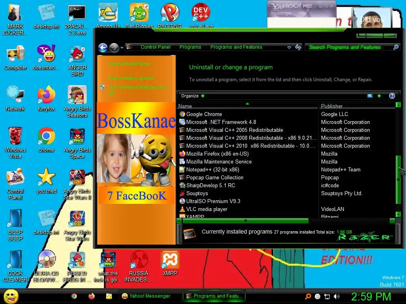Open the PEGGING desktop shortcut
Screen dimensions: 406x304
click(x=170, y=15)
